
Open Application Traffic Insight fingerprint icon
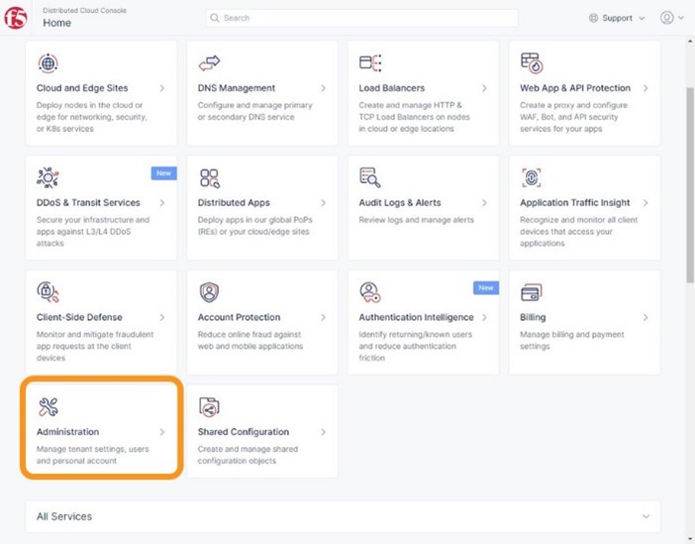532,177
